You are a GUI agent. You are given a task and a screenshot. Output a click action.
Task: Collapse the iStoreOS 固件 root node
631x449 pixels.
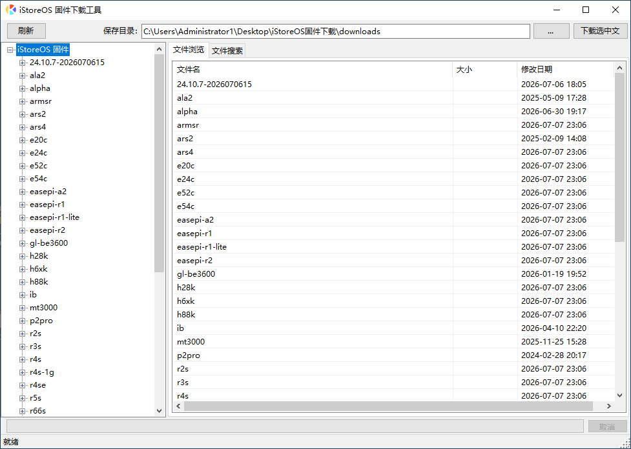[10, 50]
